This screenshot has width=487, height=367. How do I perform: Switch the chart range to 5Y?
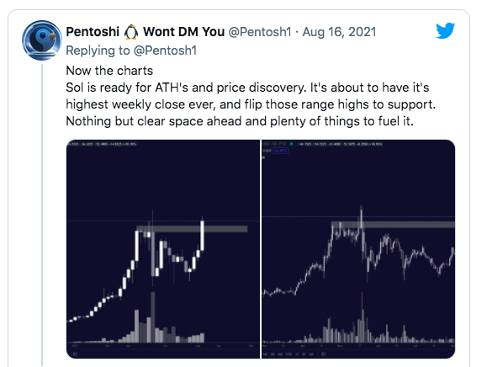(304, 354)
